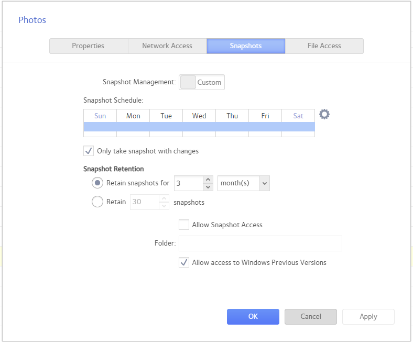Switch to the Properties tab

88,46
